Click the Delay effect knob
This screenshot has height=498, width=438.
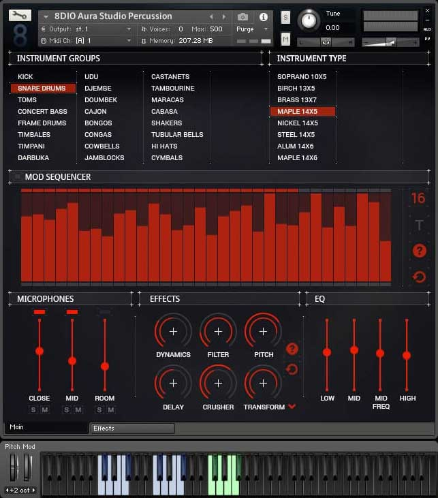tap(173, 383)
